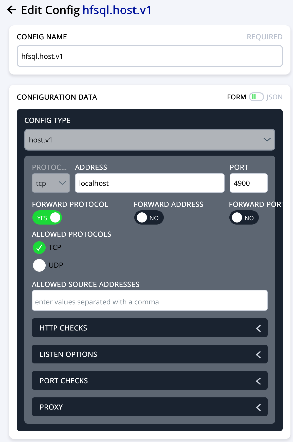
Task: Turn on the Forward Port toggle
Action: 244,218
